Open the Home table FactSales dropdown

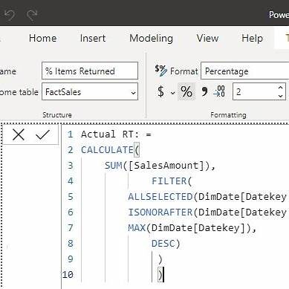(90, 91)
